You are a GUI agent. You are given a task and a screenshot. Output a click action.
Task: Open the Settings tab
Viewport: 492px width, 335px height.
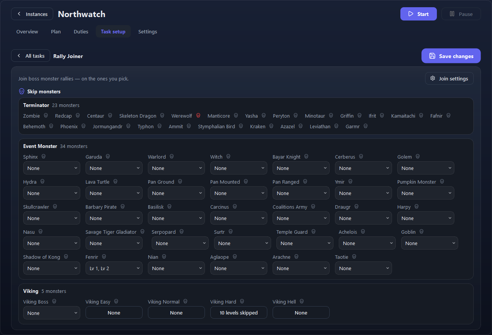pyautogui.click(x=148, y=31)
